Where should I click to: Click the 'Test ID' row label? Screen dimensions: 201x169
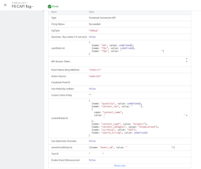[x=55, y=154]
